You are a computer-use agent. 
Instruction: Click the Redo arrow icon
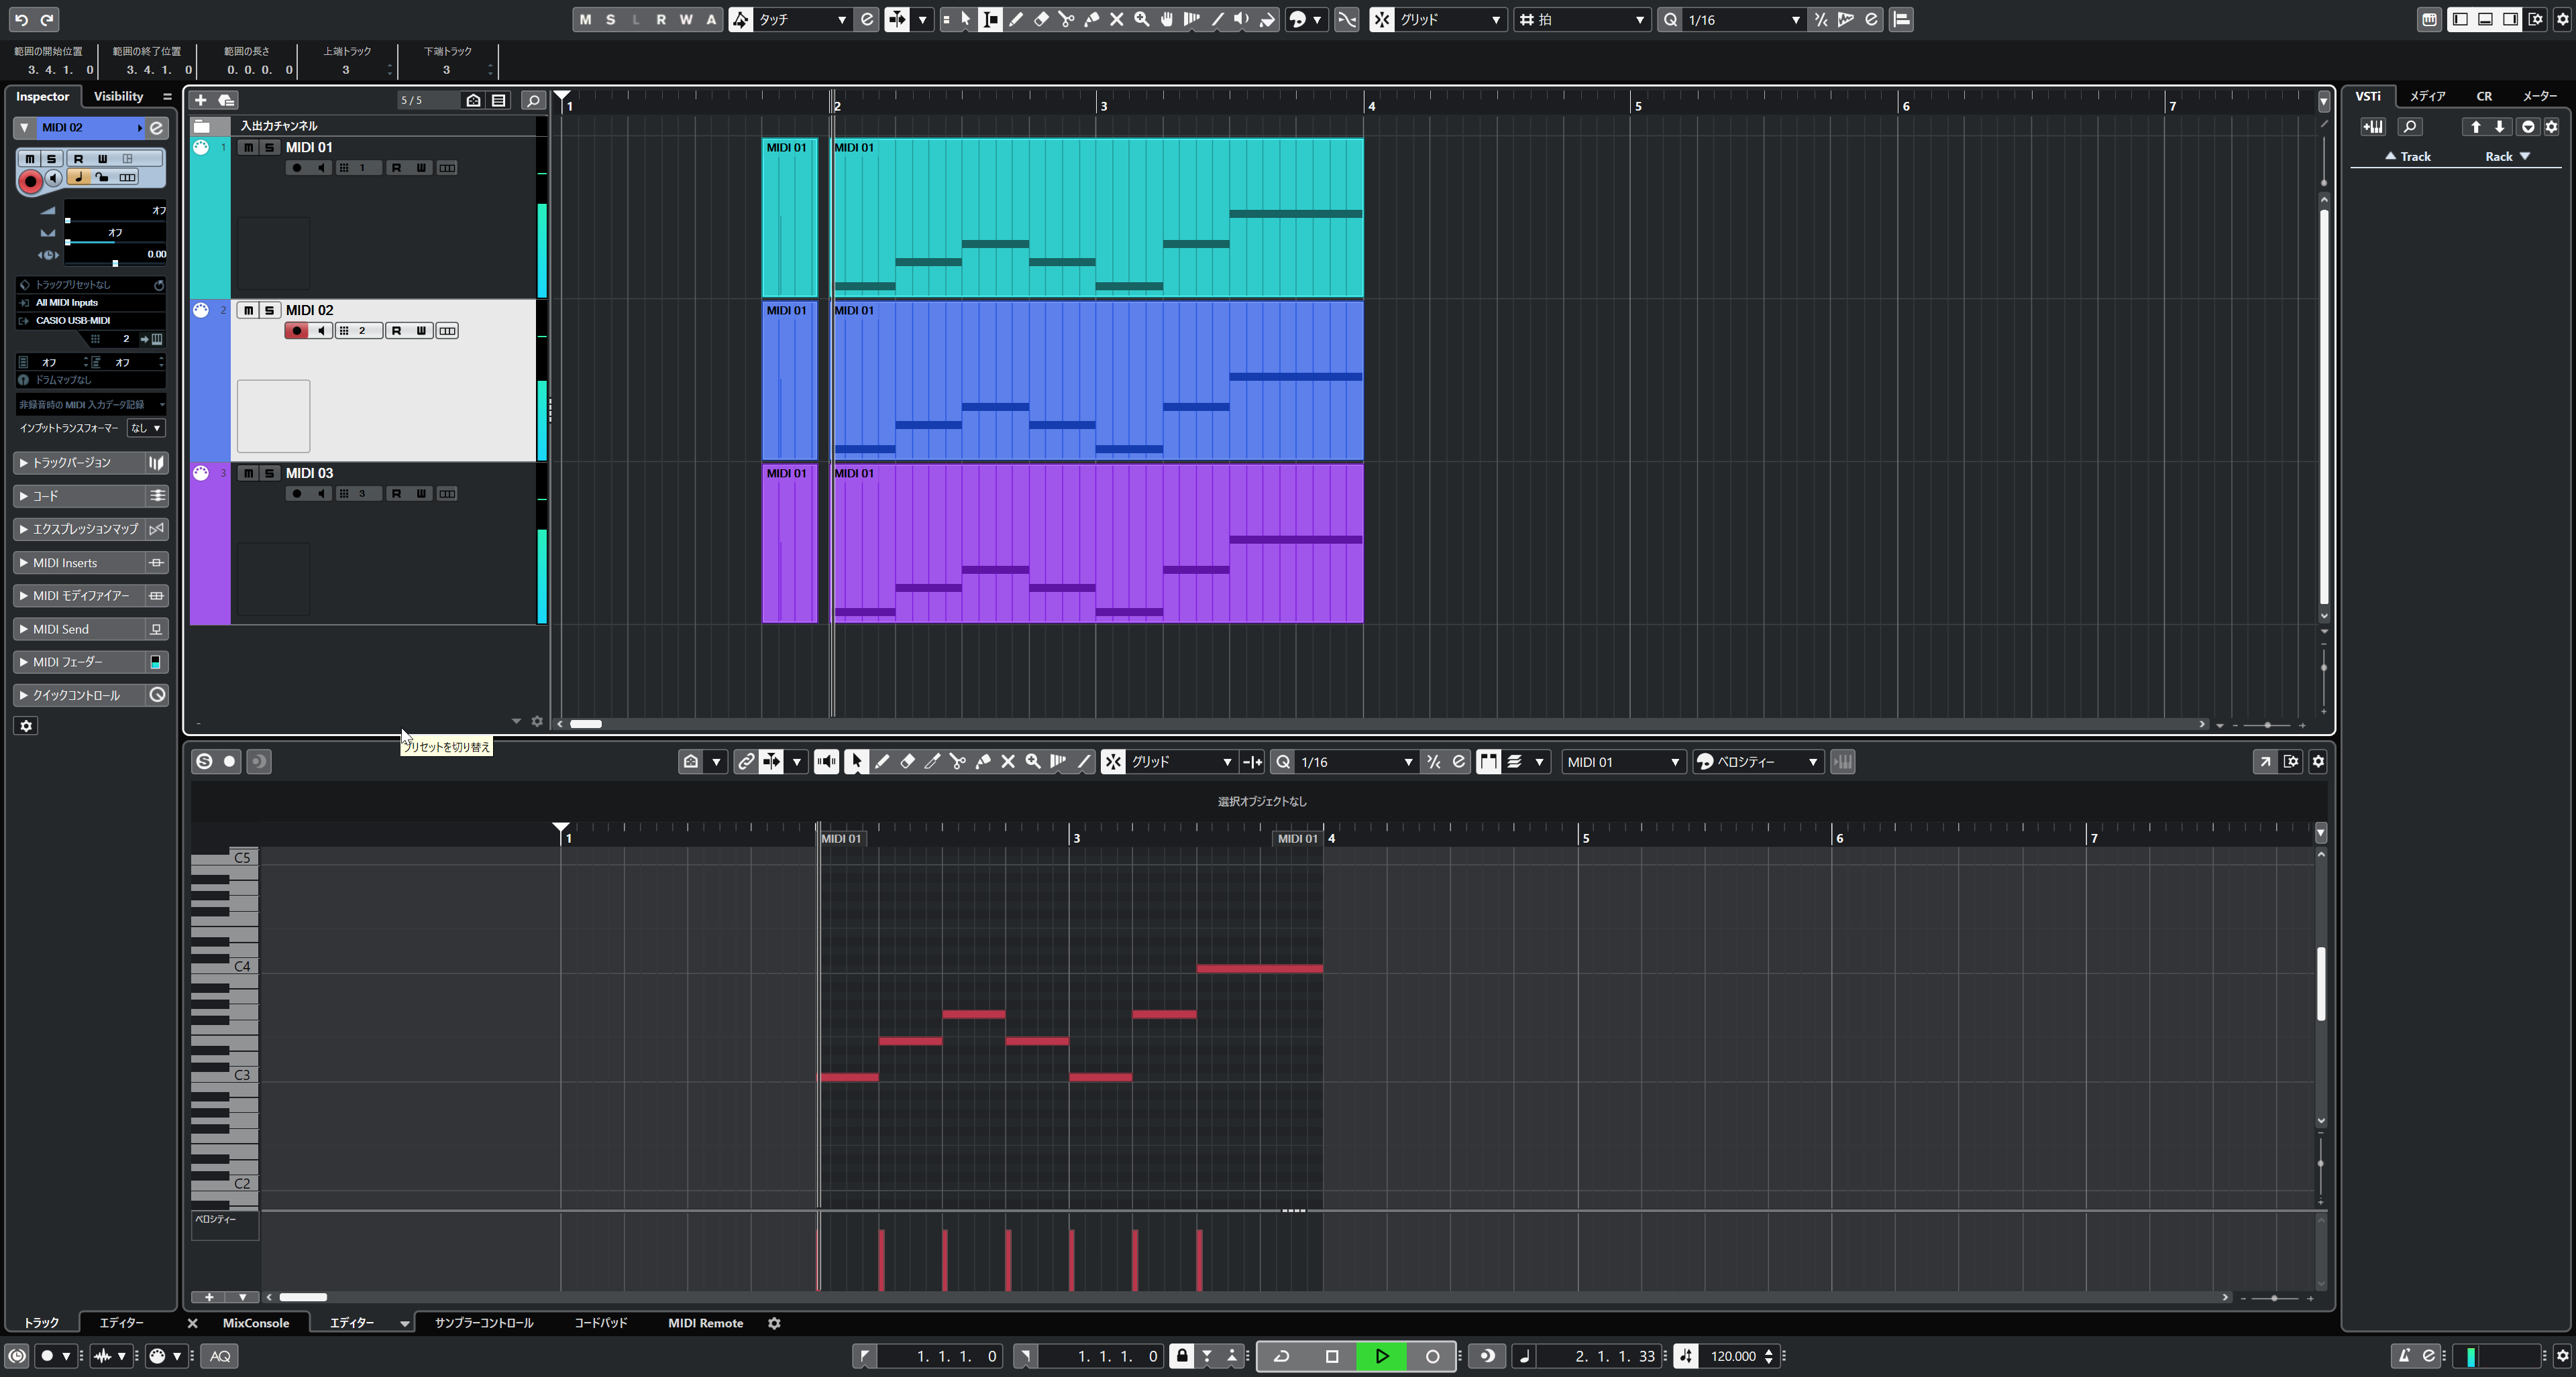pos(47,19)
